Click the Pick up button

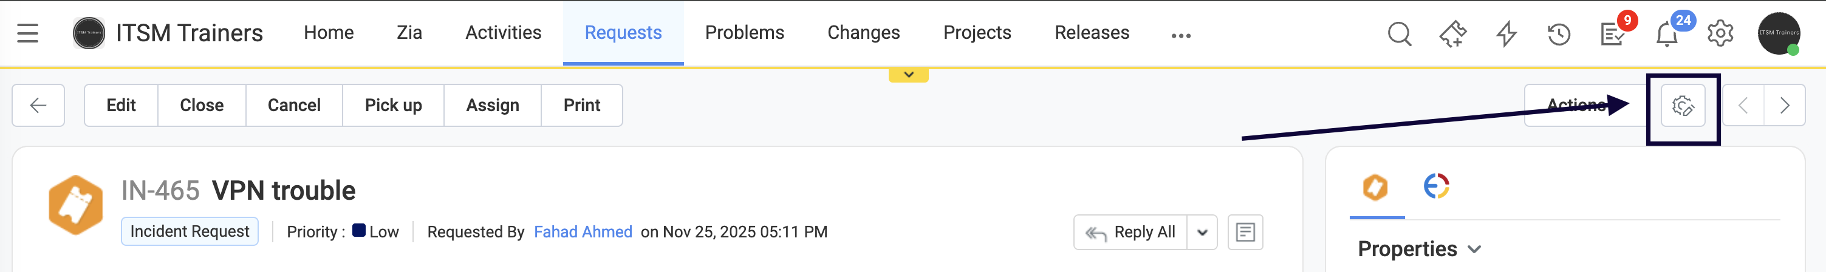tap(394, 106)
